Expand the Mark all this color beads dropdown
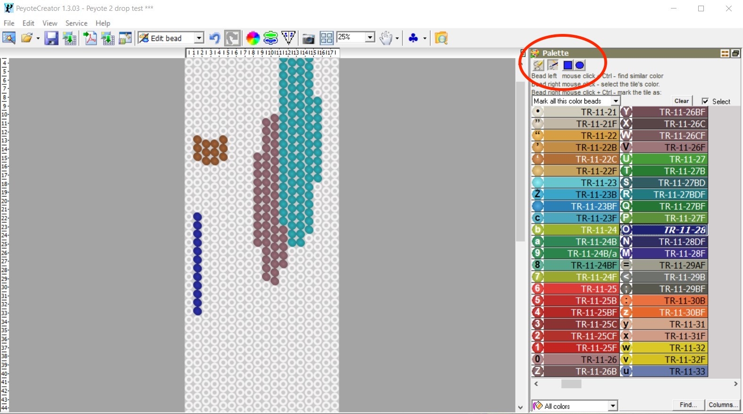This screenshot has height=414, width=743. (615, 101)
